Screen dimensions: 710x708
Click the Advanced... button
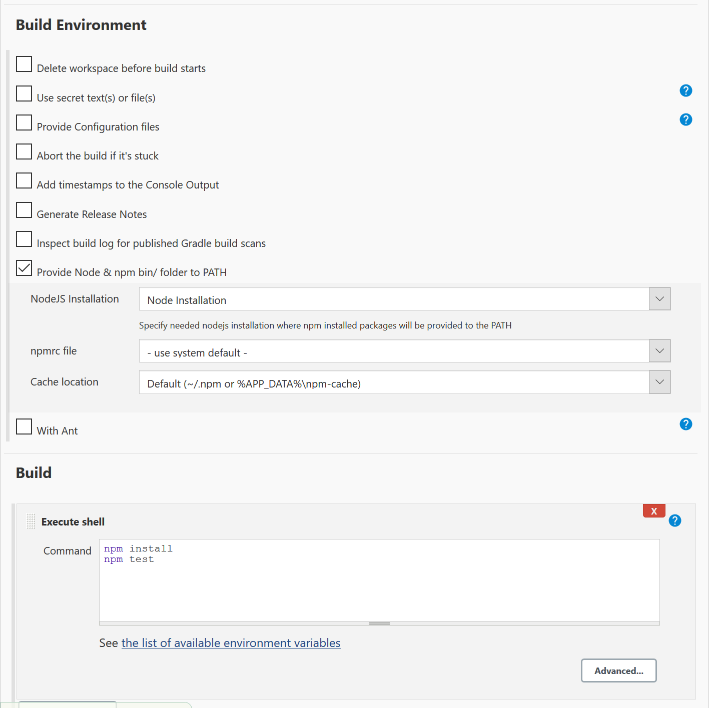click(618, 670)
